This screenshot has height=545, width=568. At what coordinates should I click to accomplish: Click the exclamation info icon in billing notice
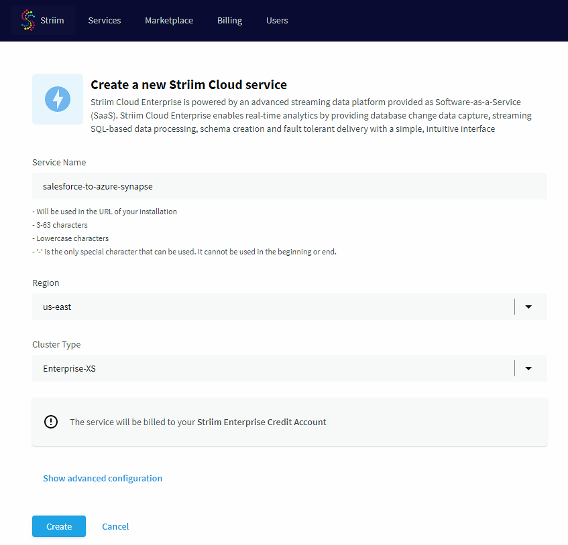click(x=51, y=422)
